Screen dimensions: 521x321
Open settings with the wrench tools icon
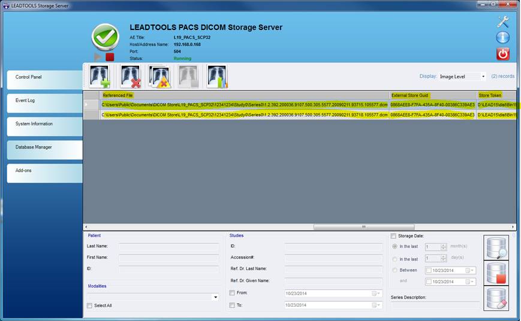[x=502, y=22]
